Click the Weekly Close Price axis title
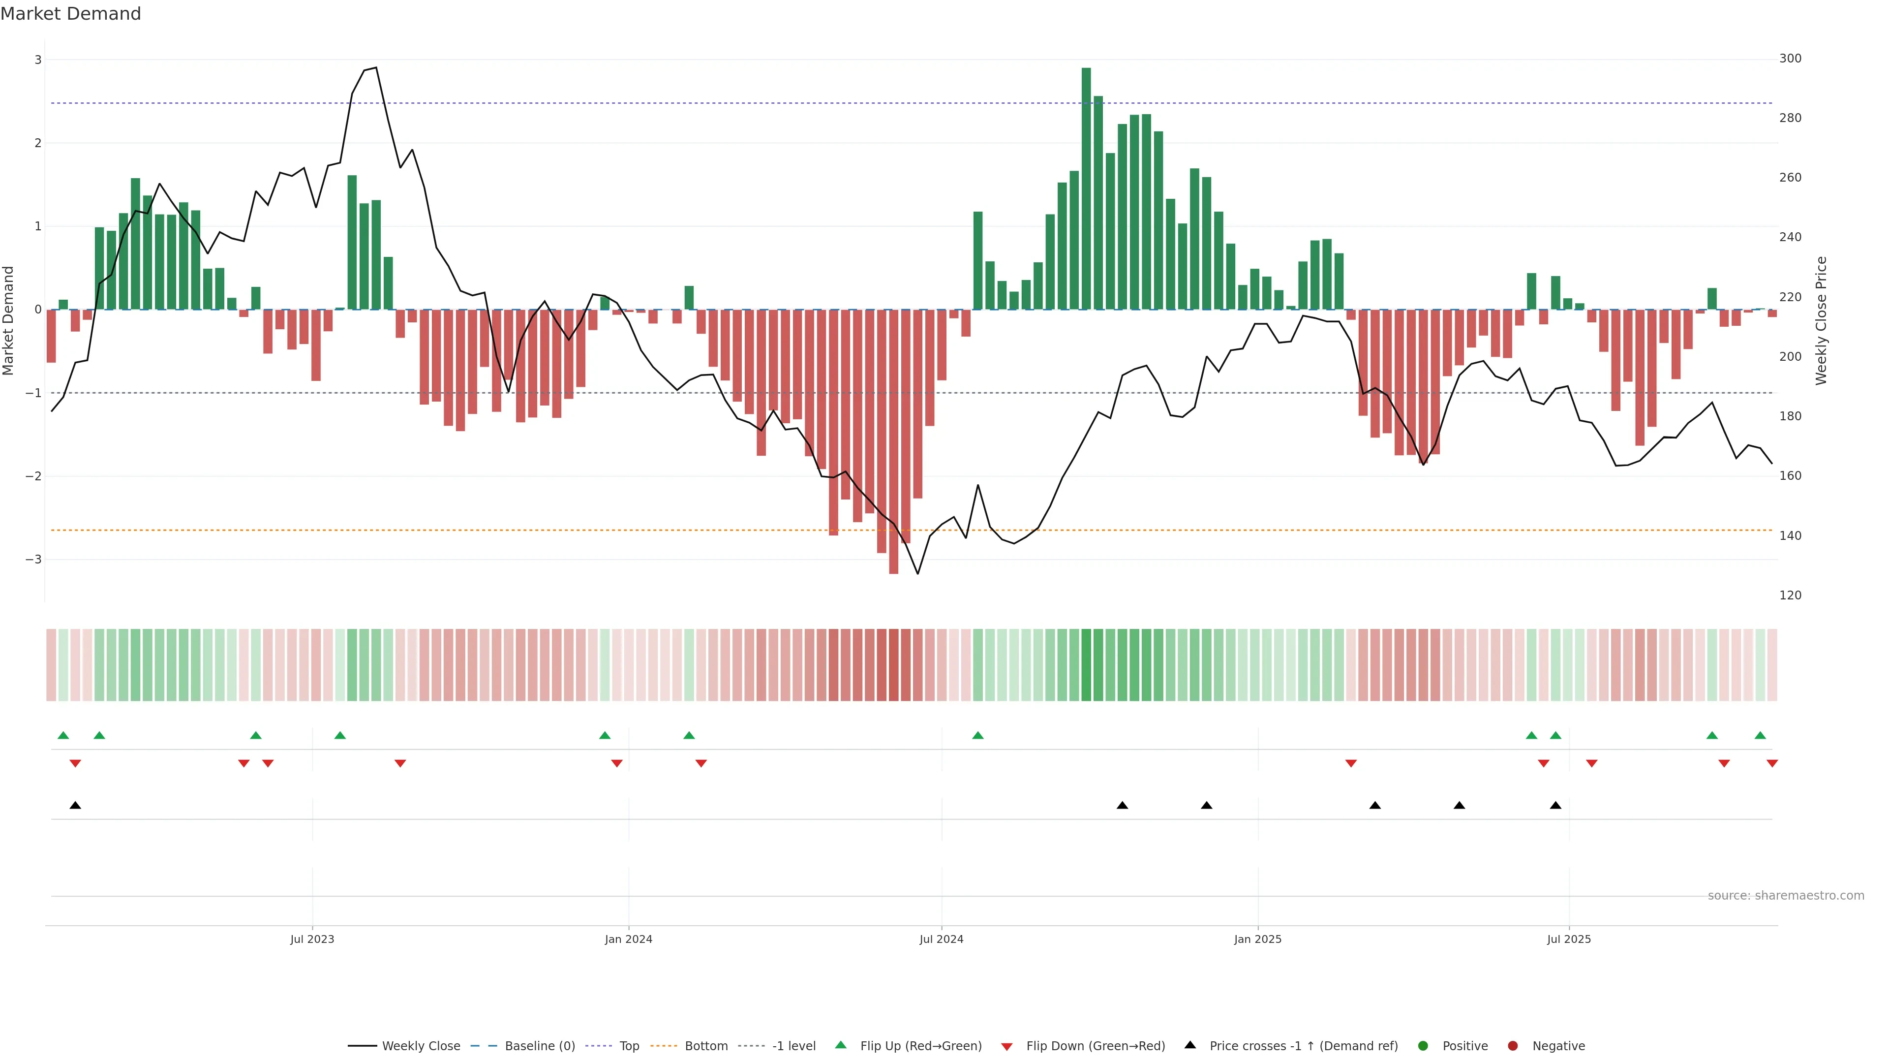 point(1821,320)
